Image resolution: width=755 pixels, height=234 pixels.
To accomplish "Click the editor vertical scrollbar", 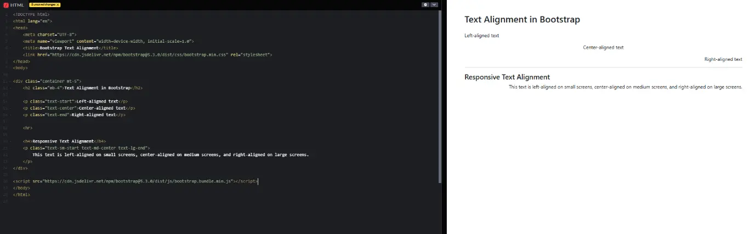I will (x=440, y=96).
